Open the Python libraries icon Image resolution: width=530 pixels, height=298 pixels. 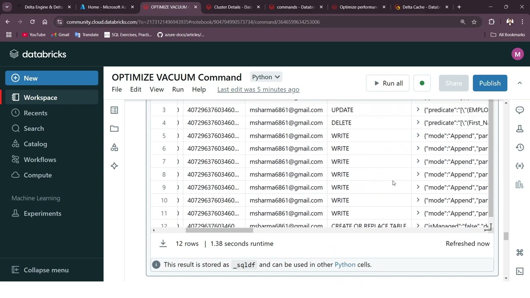point(520,185)
